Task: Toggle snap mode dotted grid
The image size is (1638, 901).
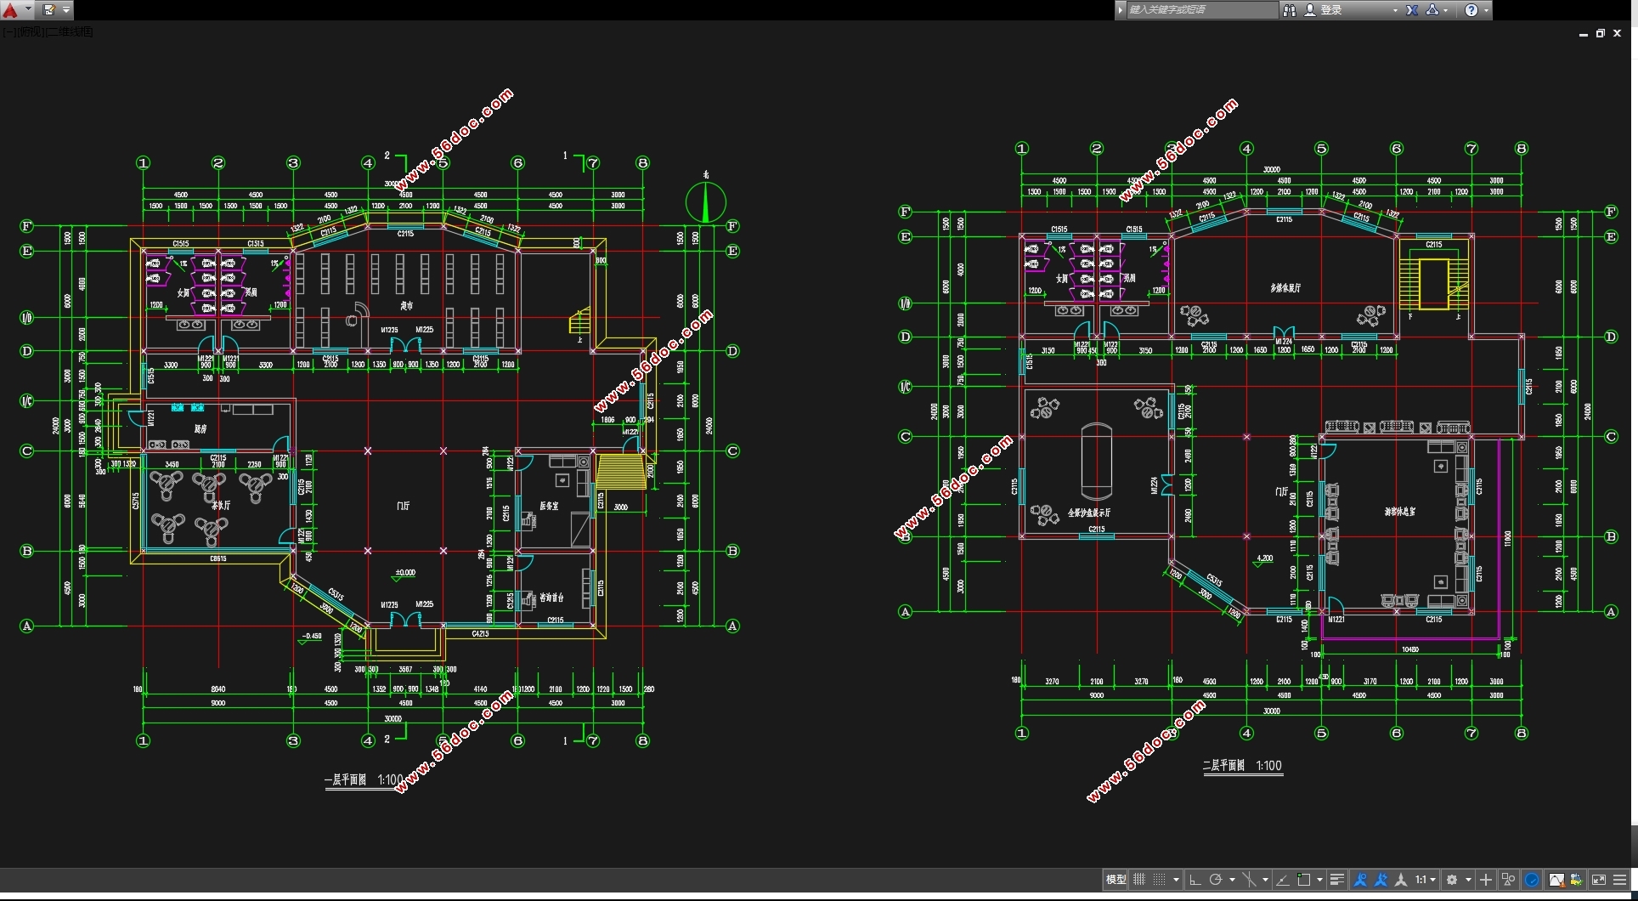Action: 1159,880
